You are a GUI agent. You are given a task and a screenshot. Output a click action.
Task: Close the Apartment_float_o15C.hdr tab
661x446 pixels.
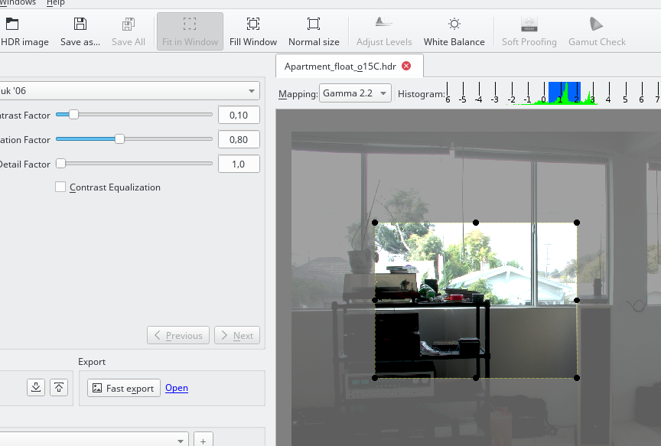pos(406,66)
